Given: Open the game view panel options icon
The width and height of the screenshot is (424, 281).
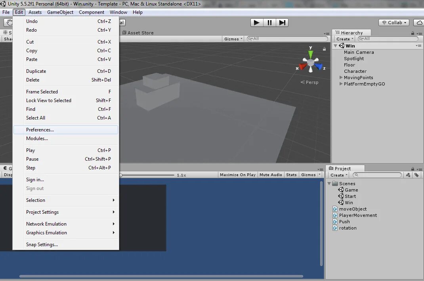Looking at the screenshot, I should click(321, 169).
